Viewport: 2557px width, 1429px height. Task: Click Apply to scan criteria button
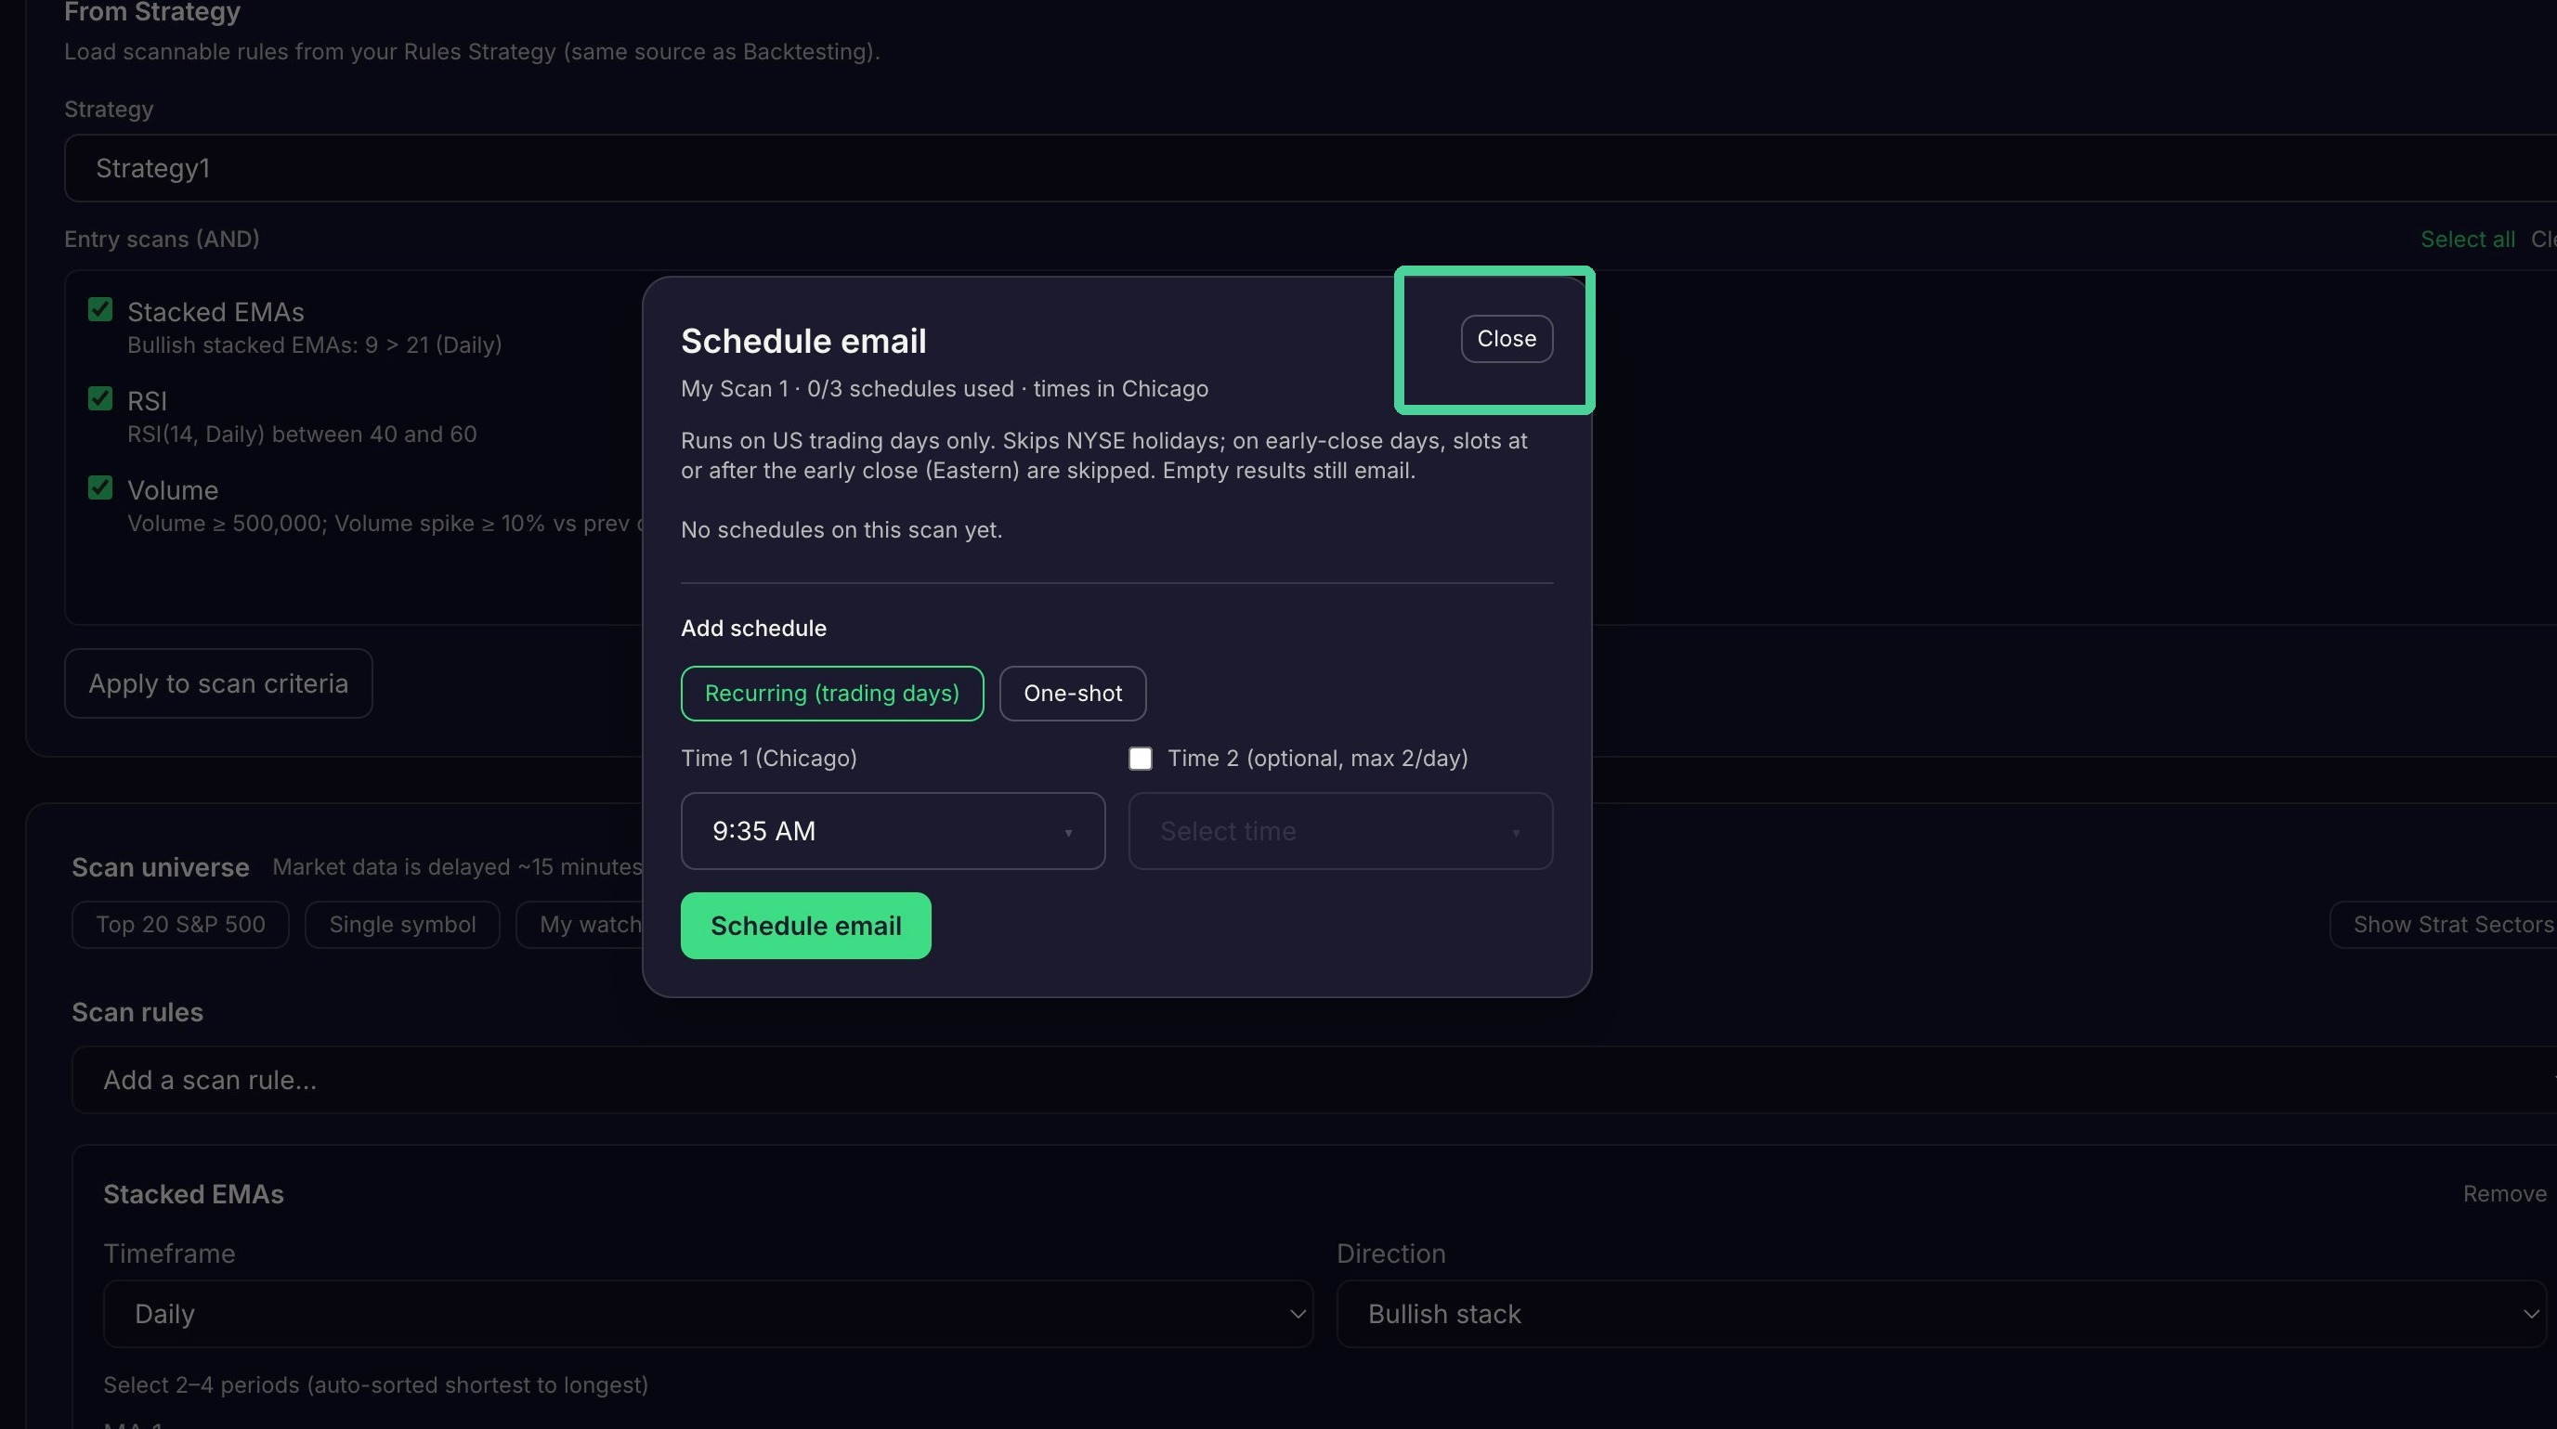coord(218,682)
